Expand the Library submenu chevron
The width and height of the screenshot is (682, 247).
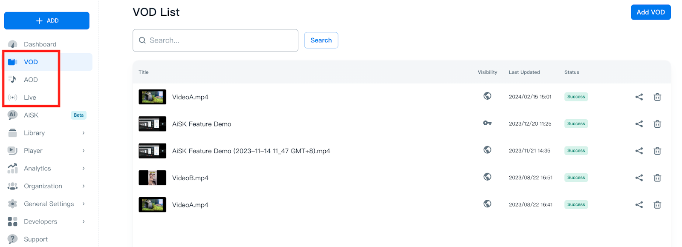[x=84, y=133]
